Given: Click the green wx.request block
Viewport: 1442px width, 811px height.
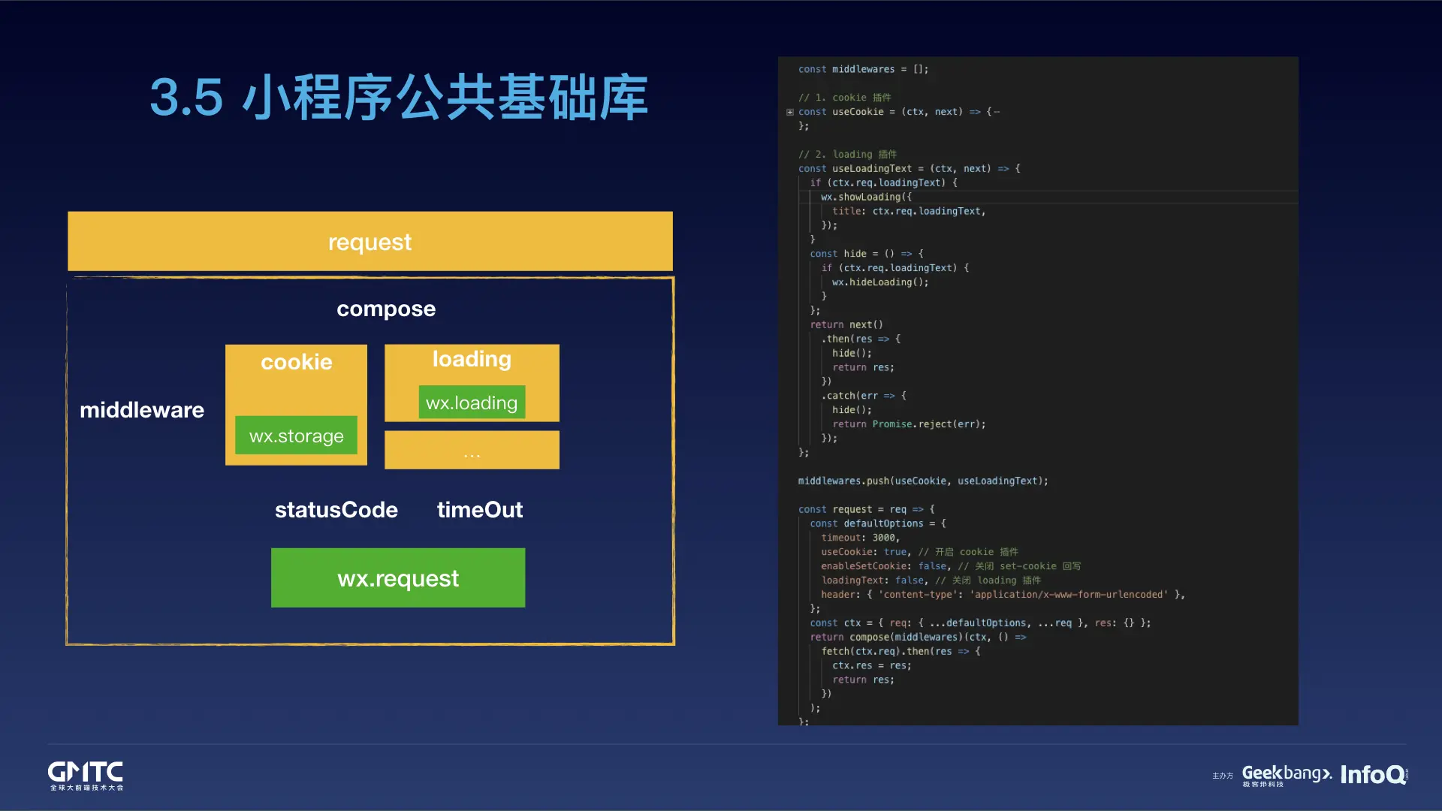Looking at the screenshot, I should pyautogui.click(x=397, y=578).
